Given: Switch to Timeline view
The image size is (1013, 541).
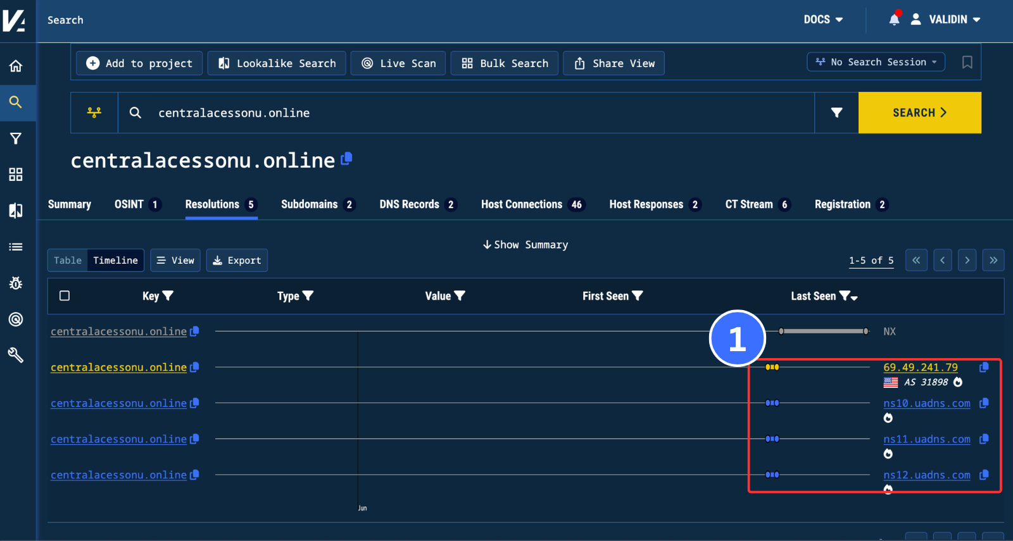Looking at the screenshot, I should (115, 260).
